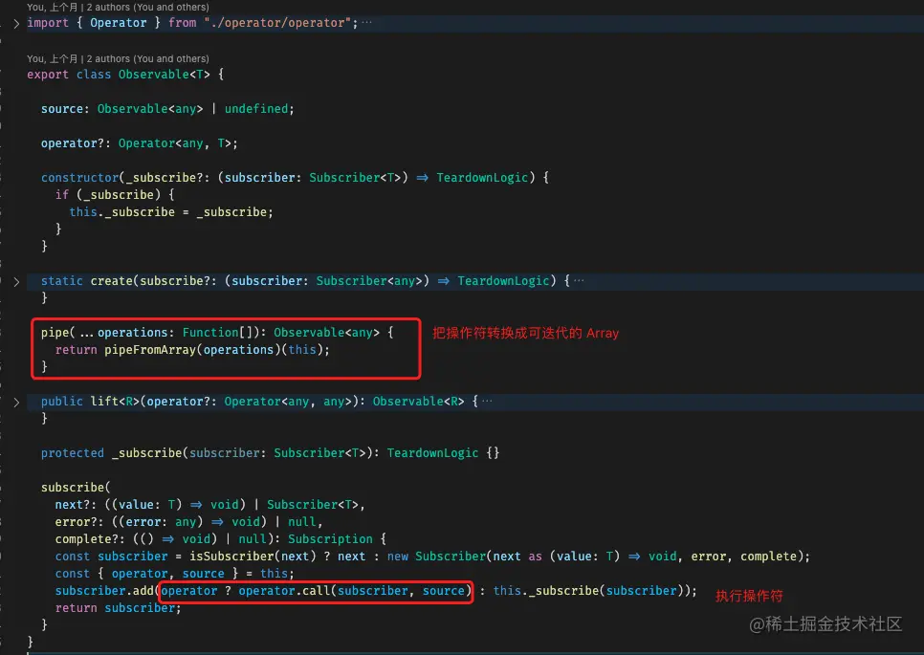The image size is (924, 655).
Task: Click the 'undefined' keyword in the source line
Action: (x=256, y=109)
